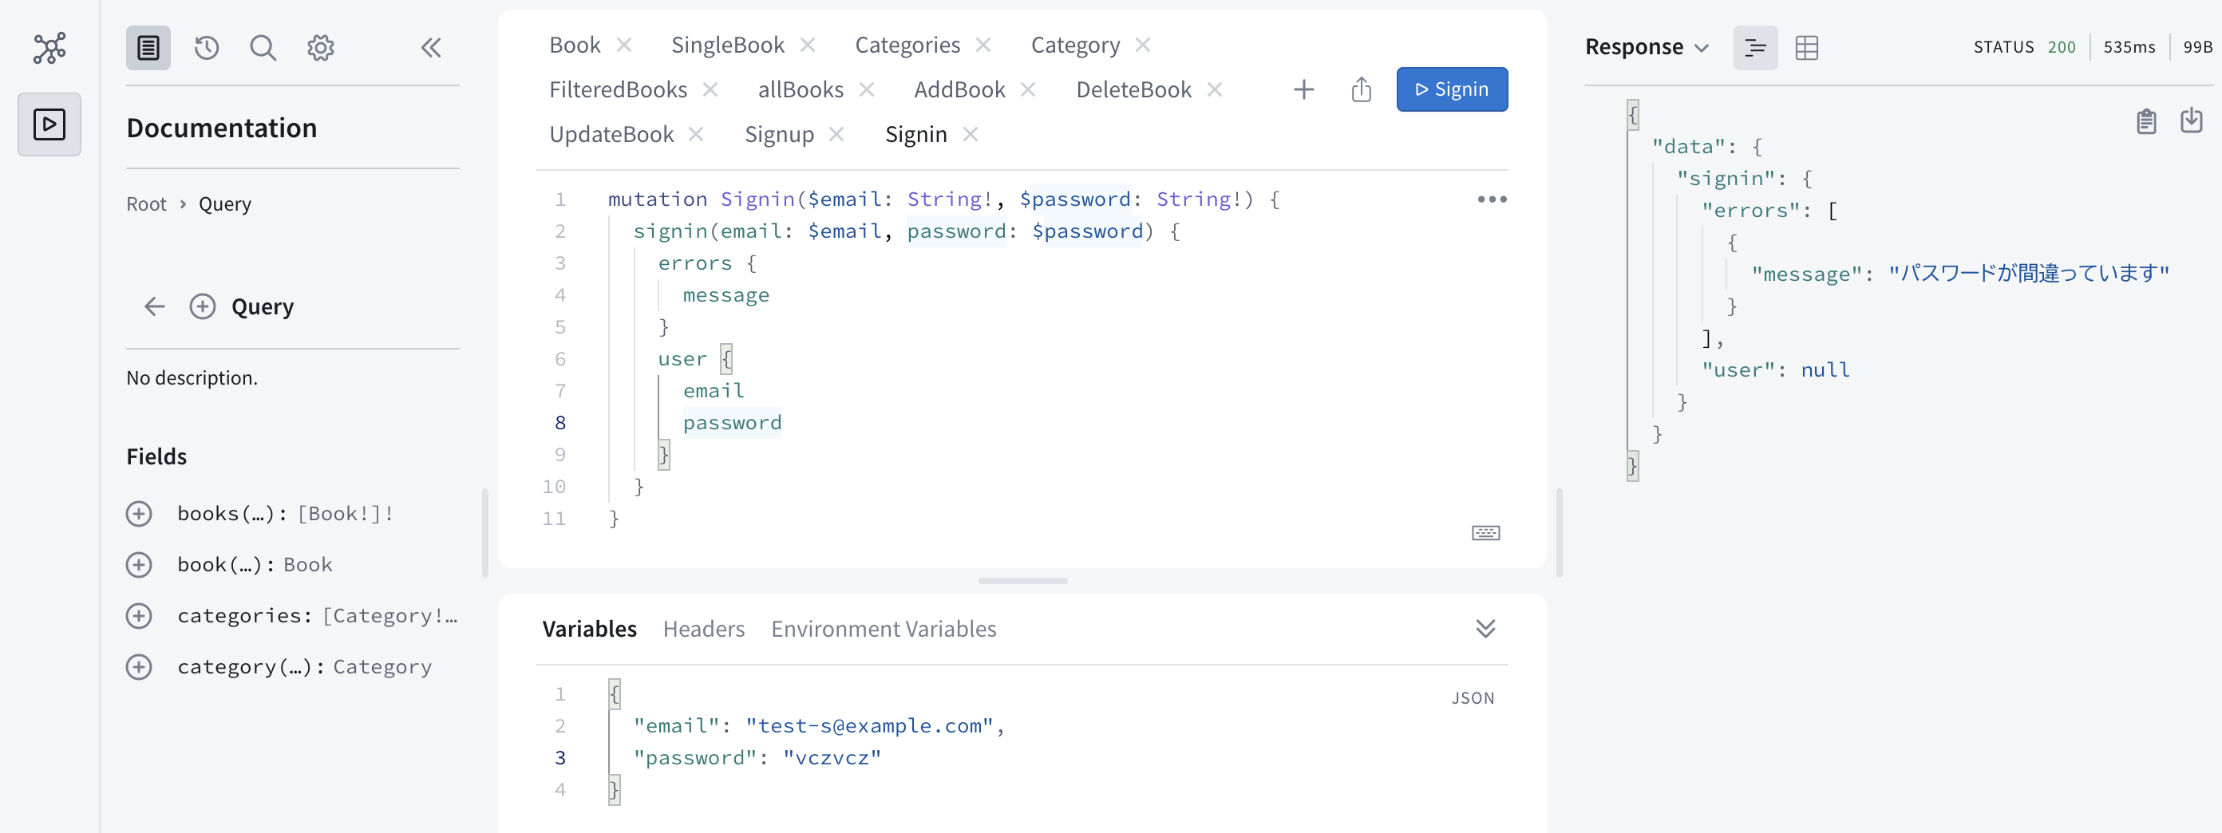The image size is (2222, 833).
Task: Download the response file
Action: click(2192, 120)
